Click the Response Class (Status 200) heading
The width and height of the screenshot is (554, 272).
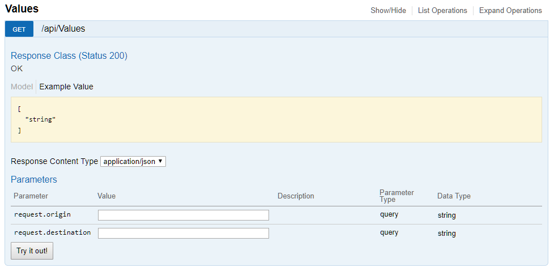click(69, 56)
